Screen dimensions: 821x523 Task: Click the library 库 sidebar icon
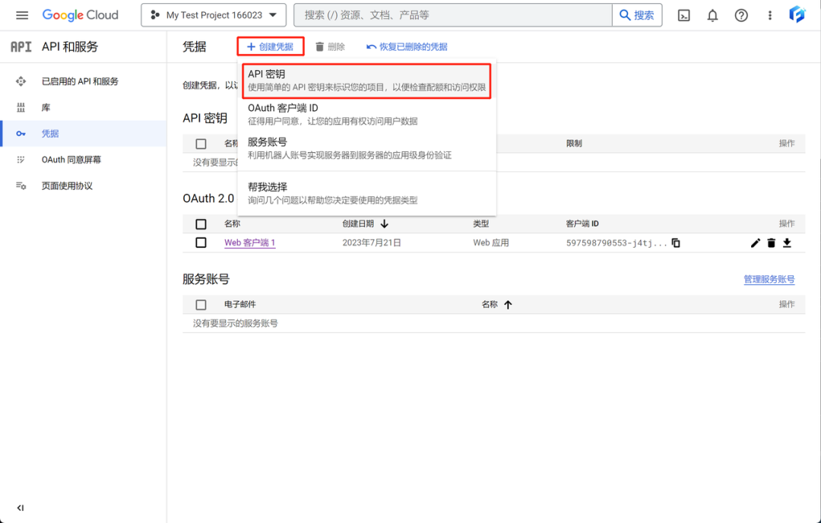point(21,107)
